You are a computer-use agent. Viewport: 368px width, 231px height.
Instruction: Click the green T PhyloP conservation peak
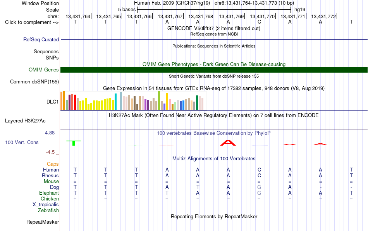74,143
